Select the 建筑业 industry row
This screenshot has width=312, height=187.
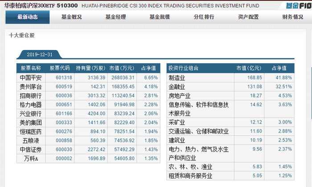[x=230, y=140]
